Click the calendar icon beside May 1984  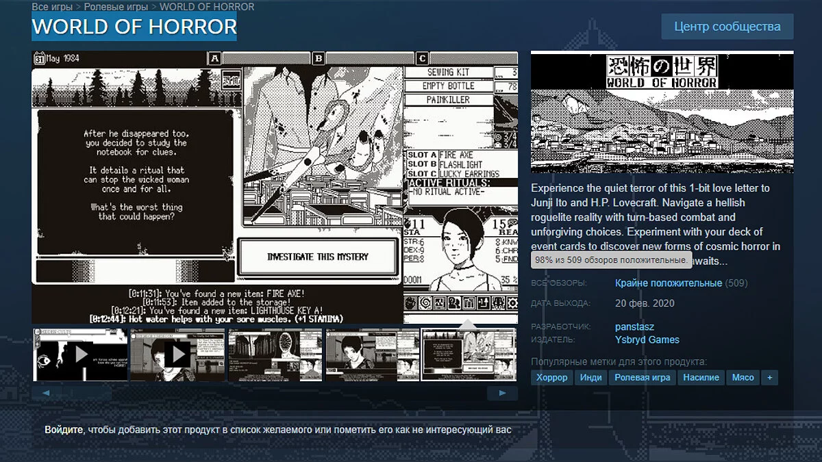(x=40, y=58)
